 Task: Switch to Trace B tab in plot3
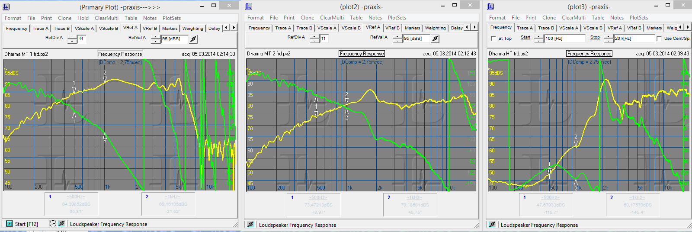pos(546,28)
